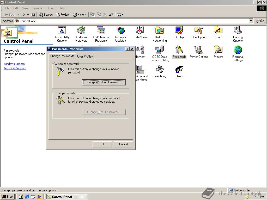Open the Views dropdown button

[120, 15]
